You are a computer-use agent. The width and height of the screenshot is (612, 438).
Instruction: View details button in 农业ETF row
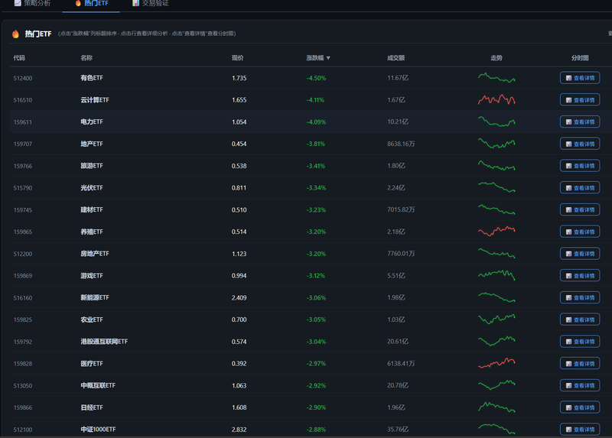point(580,320)
